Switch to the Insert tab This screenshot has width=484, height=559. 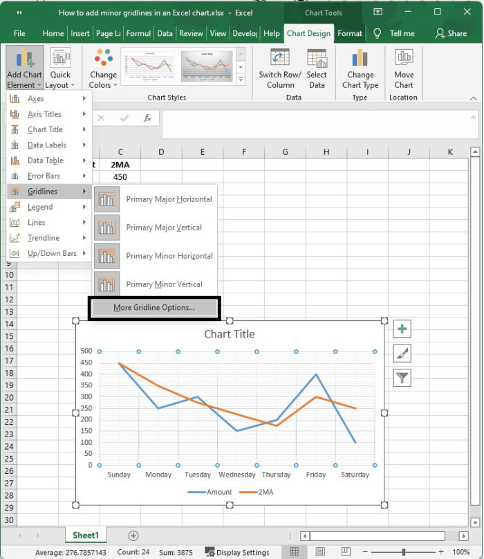tap(80, 33)
